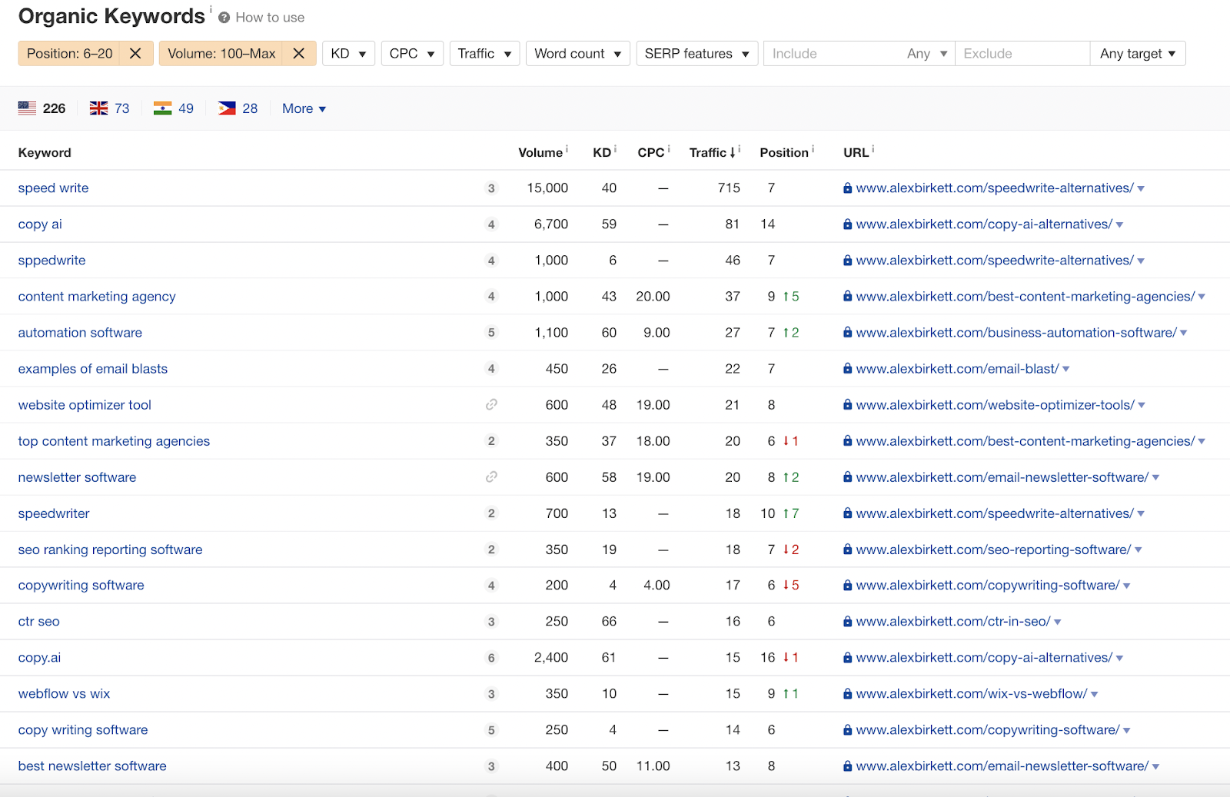
Task: Open the content marketing agency keyword link
Action: pyautogui.click(x=97, y=297)
